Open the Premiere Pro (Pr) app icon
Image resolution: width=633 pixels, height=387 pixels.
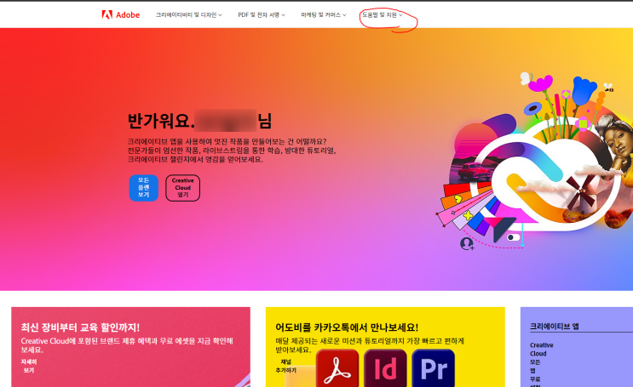[433, 368]
